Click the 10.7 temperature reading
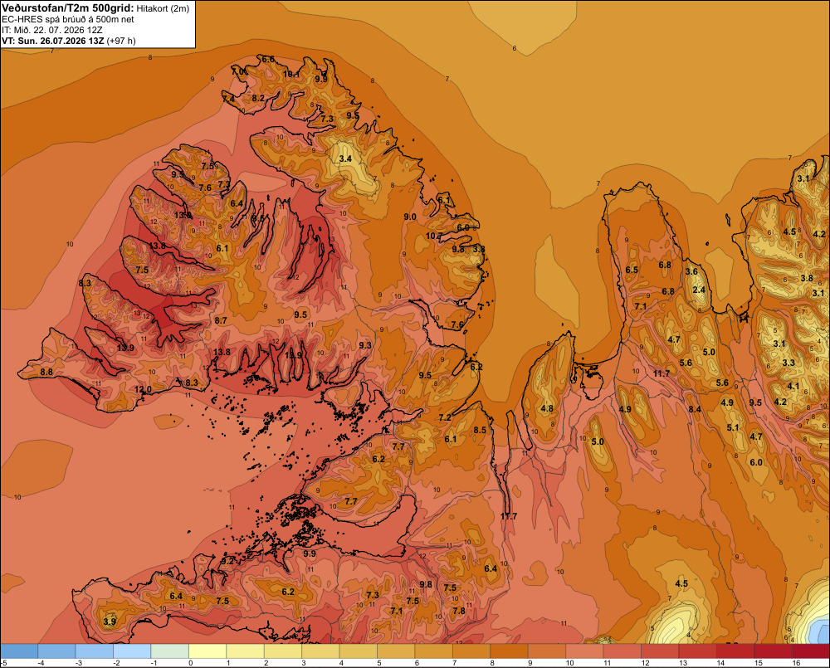Viewport: 830px width, 668px height. pyautogui.click(x=435, y=236)
